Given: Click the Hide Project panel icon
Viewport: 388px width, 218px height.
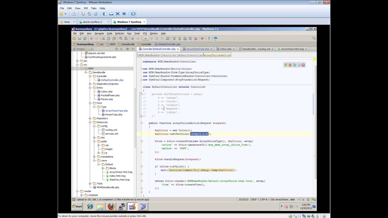Looking at the screenshot, I should 133,49.
